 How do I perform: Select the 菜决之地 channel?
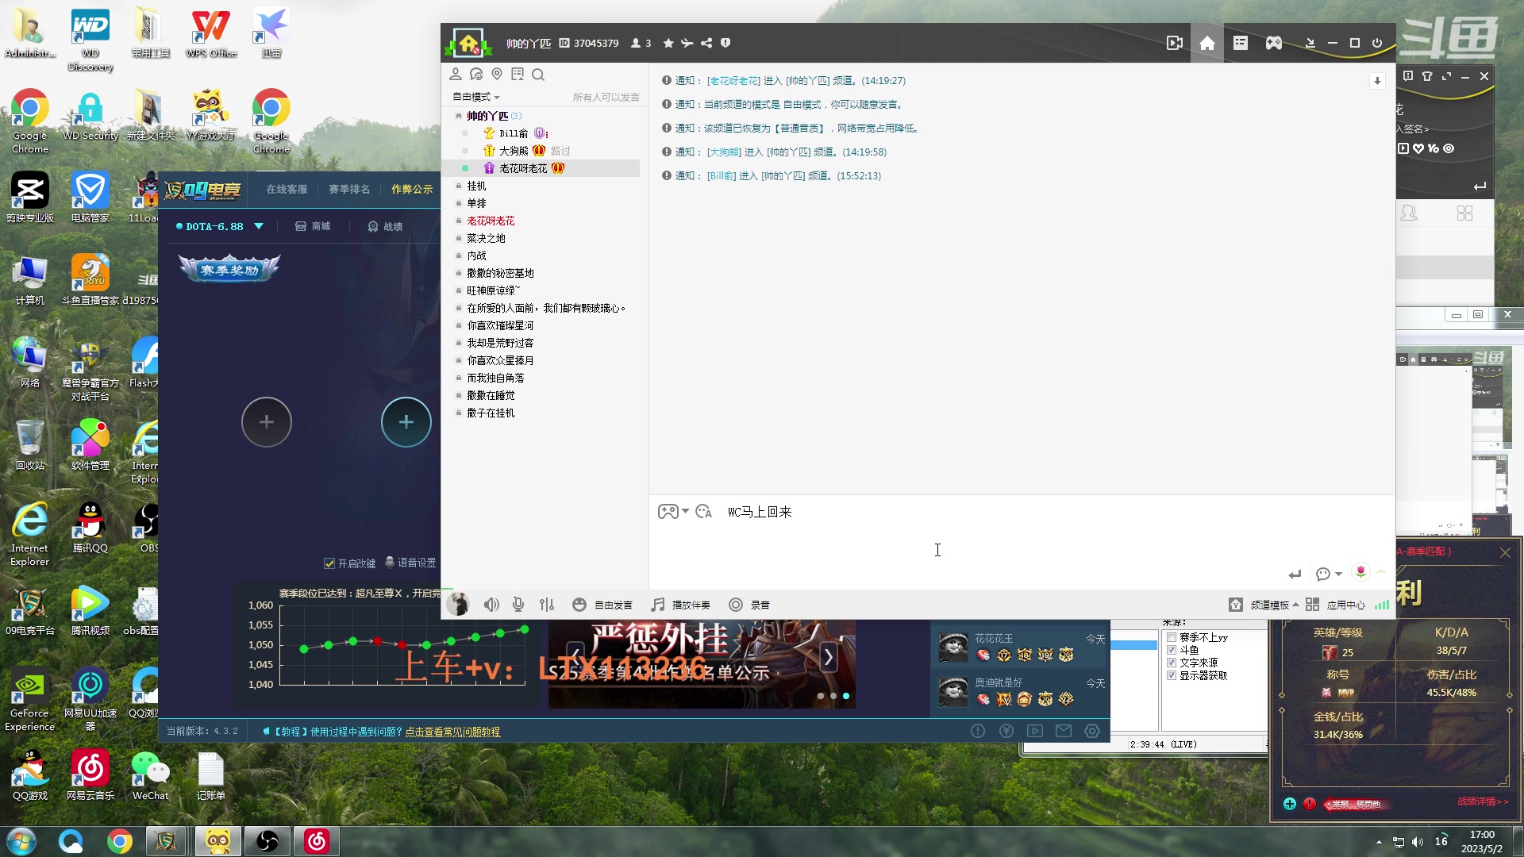486,238
